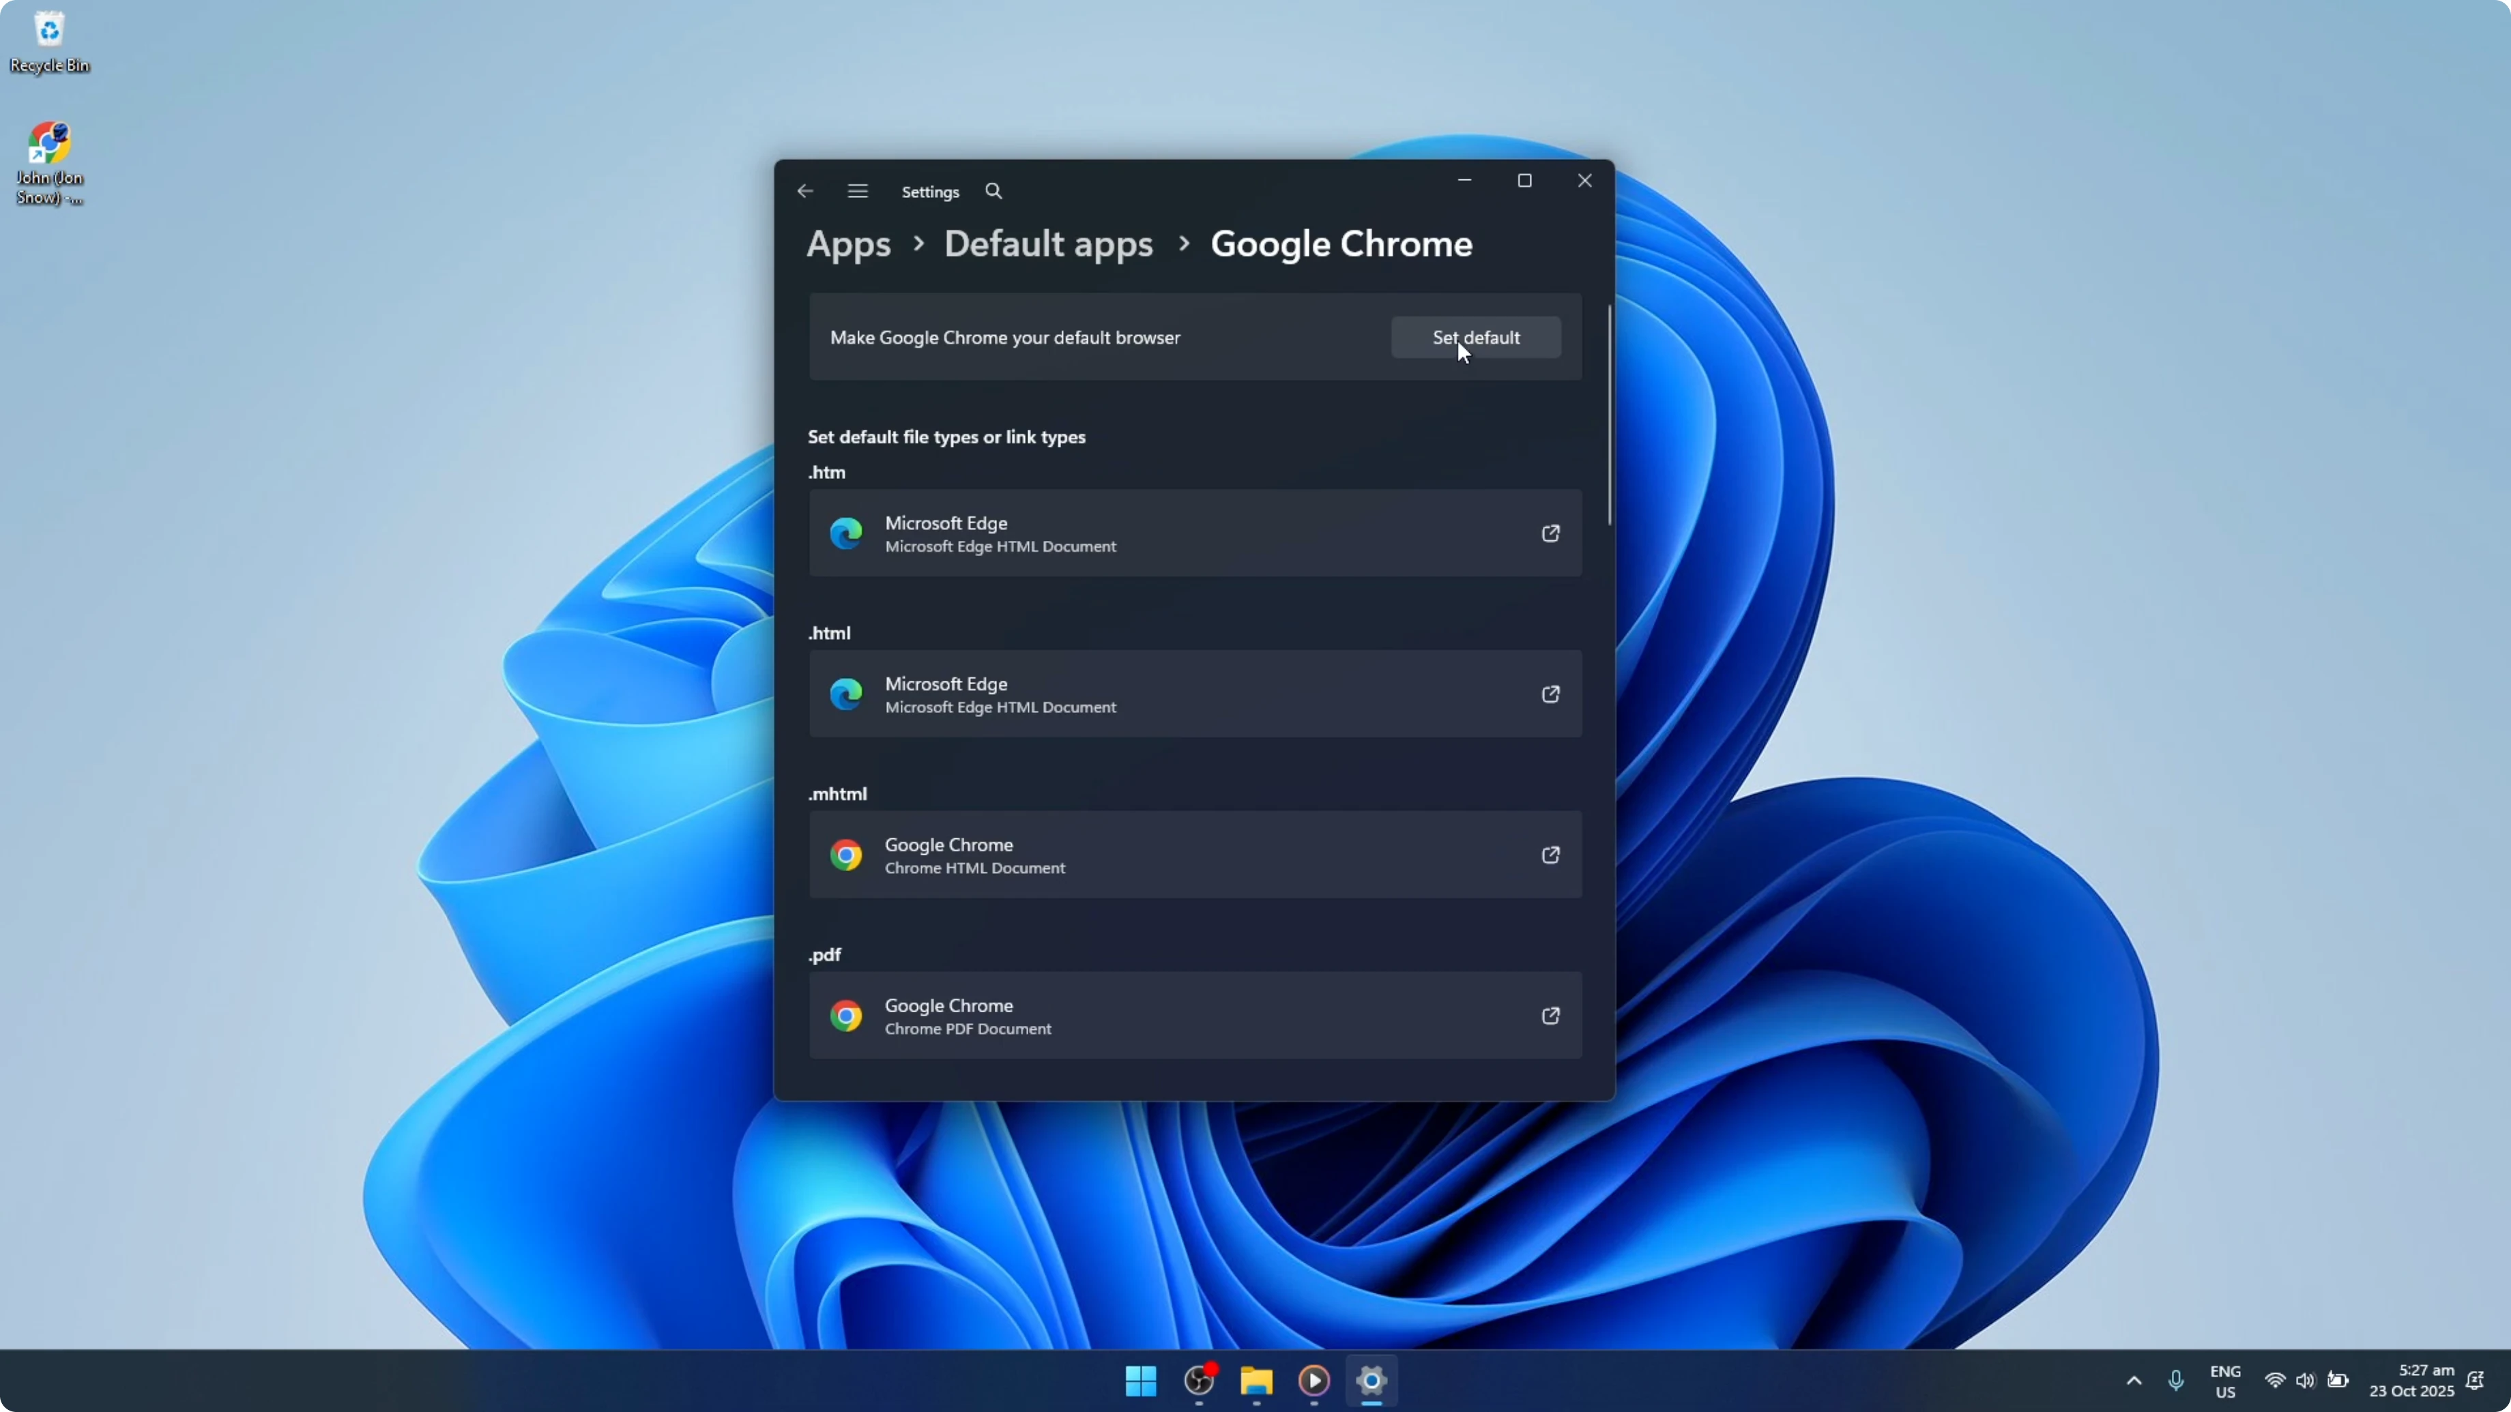Click the open icon on .mhtml row
Image resolution: width=2511 pixels, height=1412 pixels.
pyautogui.click(x=1550, y=855)
